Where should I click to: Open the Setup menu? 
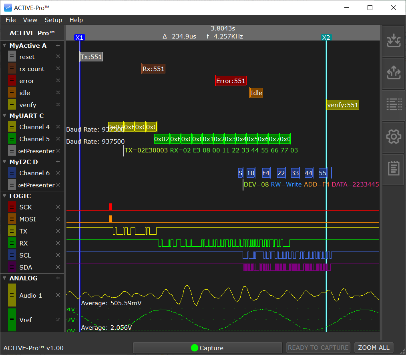(53, 20)
